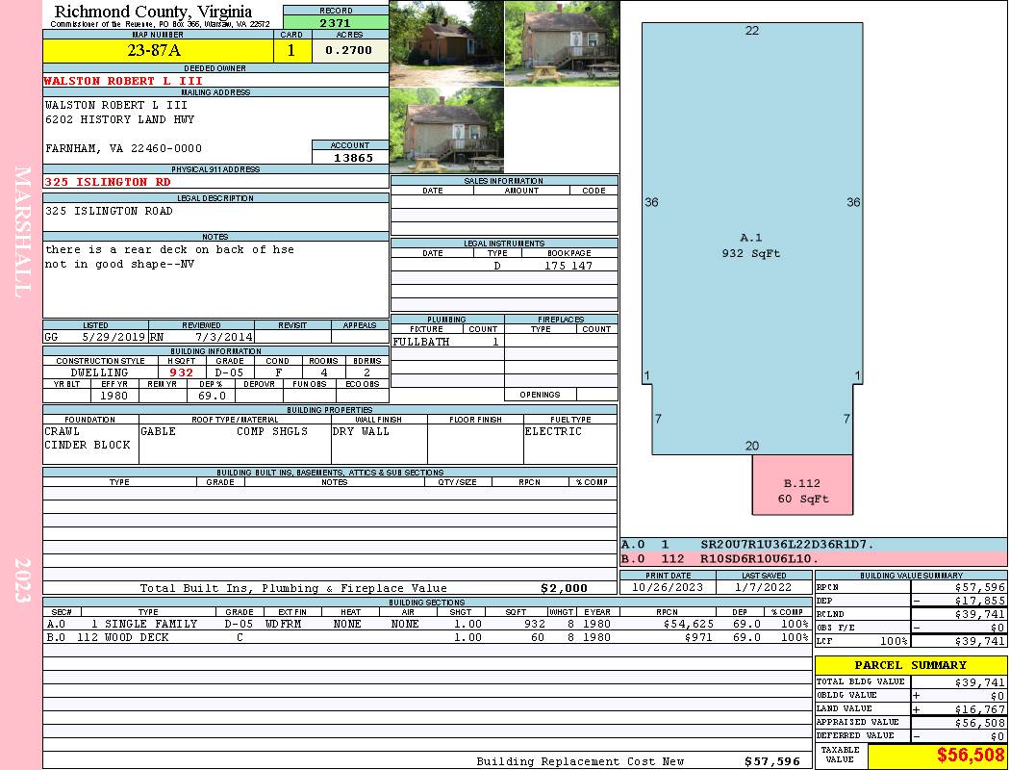Select the legal instrument book/page 175 147
Image resolution: width=1010 pixels, height=770 pixels.
[x=568, y=266]
